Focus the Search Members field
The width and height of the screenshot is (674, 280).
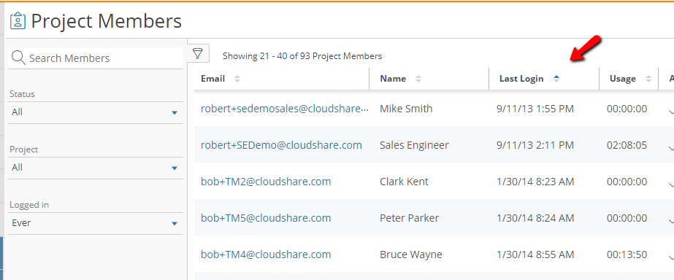click(96, 58)
